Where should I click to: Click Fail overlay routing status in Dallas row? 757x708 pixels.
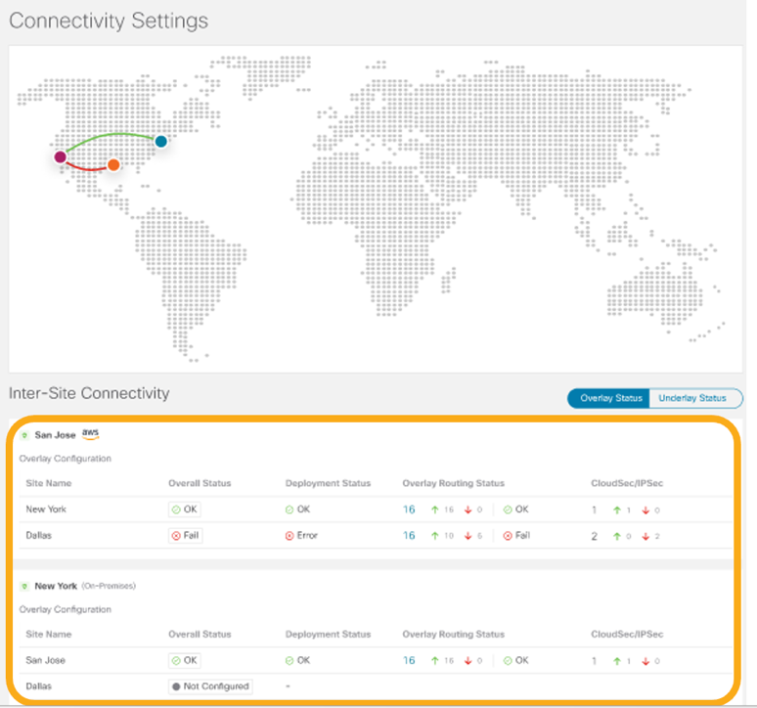point(516,536)
